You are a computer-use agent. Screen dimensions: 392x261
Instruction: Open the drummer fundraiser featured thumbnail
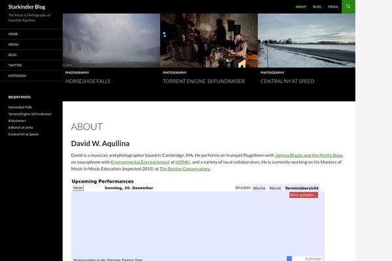tap(209, 40)
